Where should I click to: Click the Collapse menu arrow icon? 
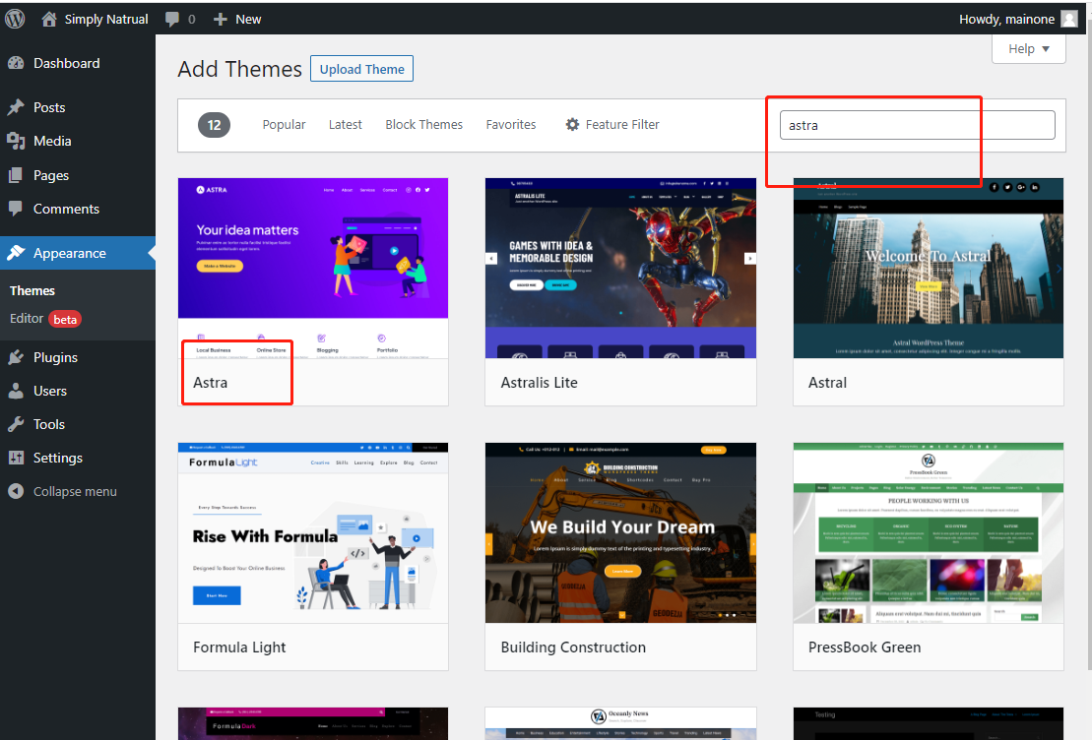16,491
